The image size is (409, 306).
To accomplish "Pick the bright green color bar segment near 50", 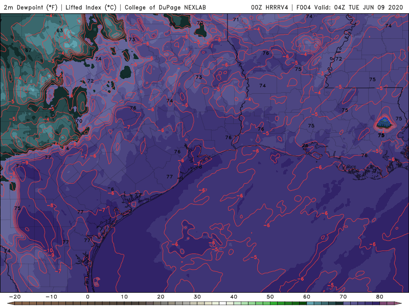I will [274, 303].
